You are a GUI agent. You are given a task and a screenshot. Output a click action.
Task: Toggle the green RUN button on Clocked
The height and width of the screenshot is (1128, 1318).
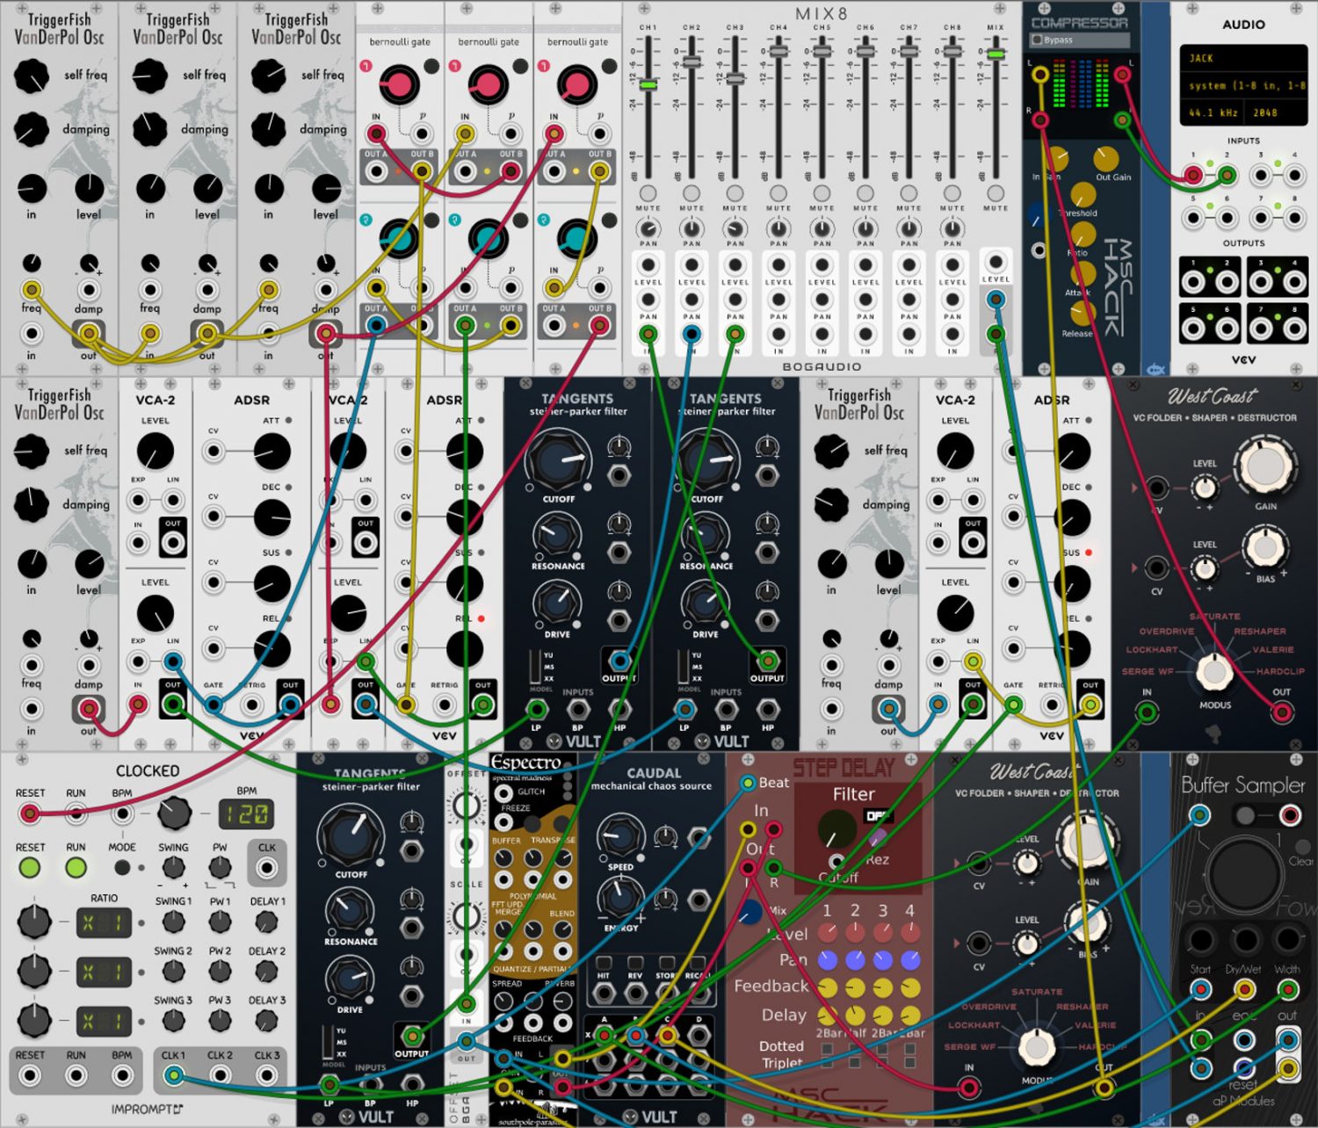point(76,868)
